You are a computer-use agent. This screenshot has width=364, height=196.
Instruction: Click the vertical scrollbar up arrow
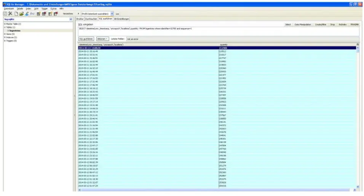pyautogui.click(x=358, y=48)
